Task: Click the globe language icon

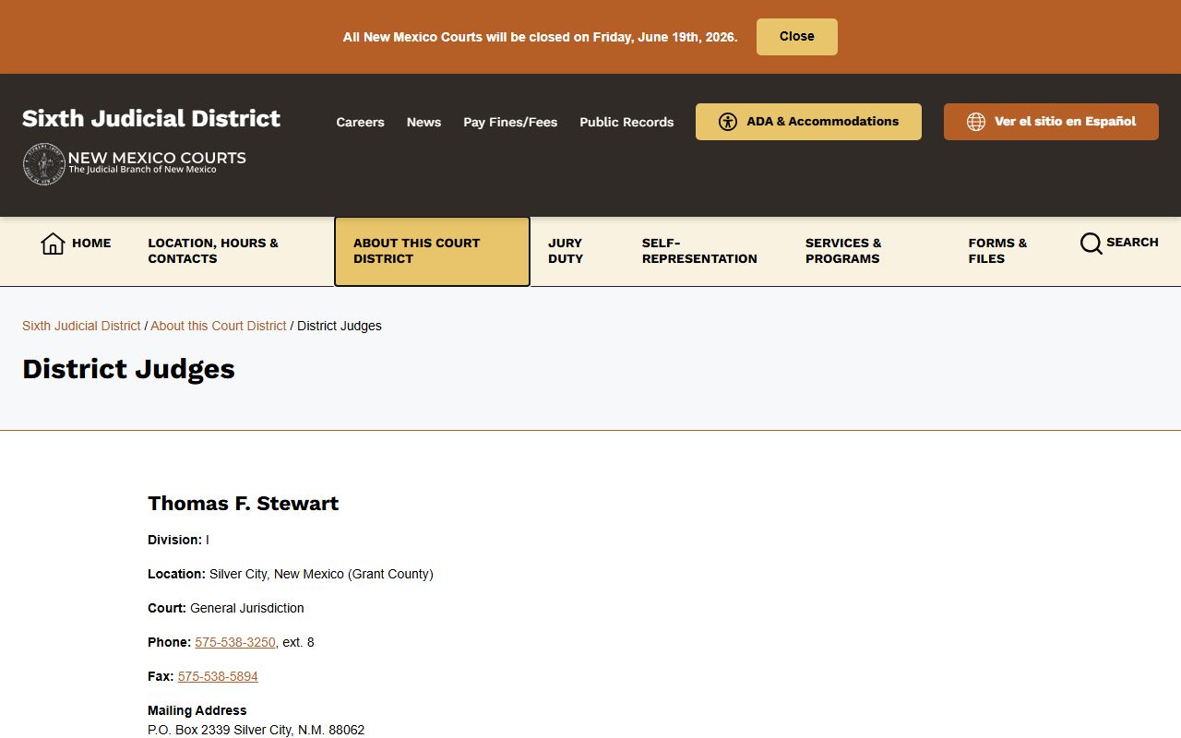Action: 976,122
